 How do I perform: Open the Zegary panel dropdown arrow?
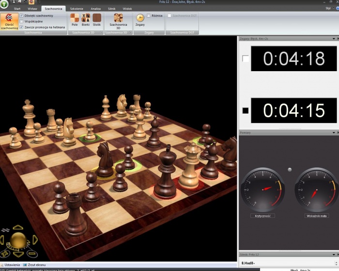(x=334, y=39)
